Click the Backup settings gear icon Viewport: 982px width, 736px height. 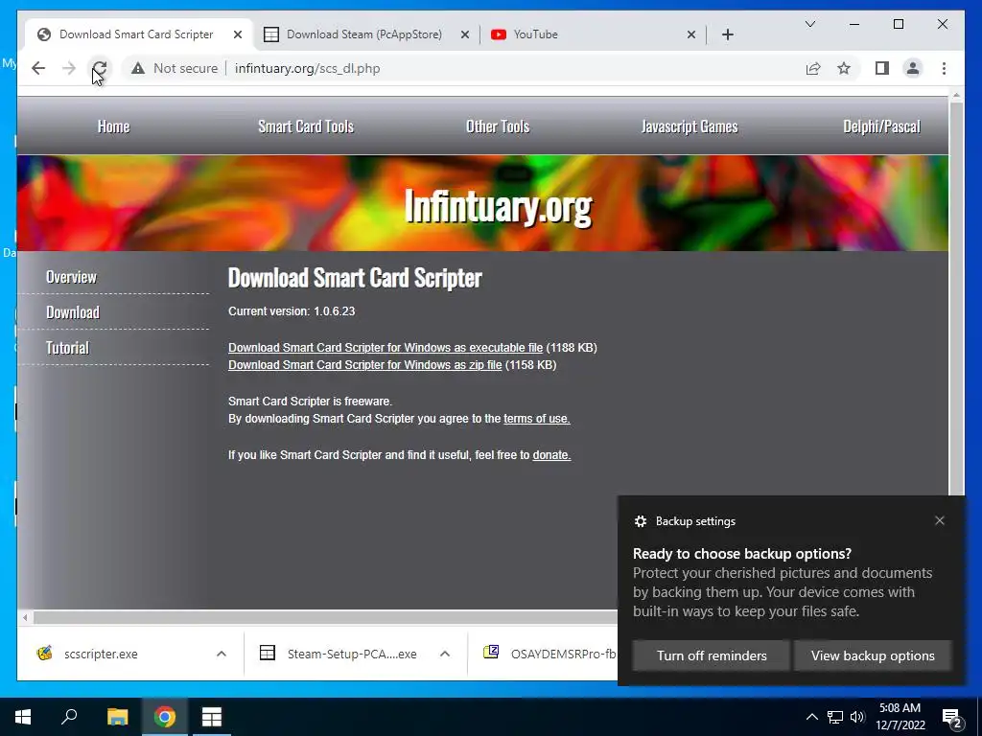[x=640, y=521]
